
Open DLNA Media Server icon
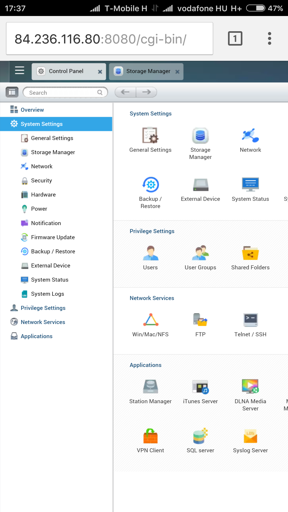250,387
